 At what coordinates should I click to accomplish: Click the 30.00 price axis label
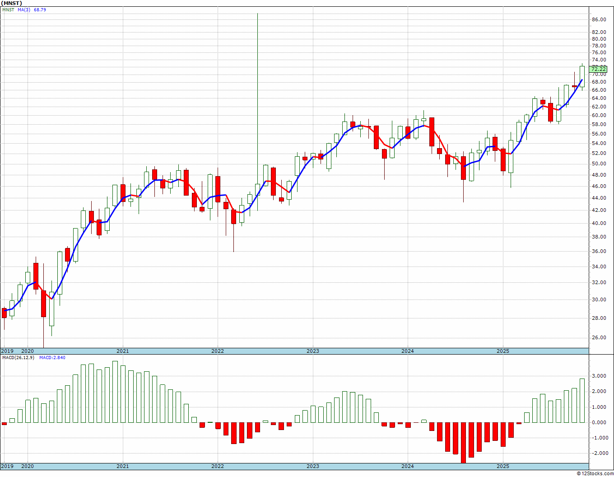point(599,299)
